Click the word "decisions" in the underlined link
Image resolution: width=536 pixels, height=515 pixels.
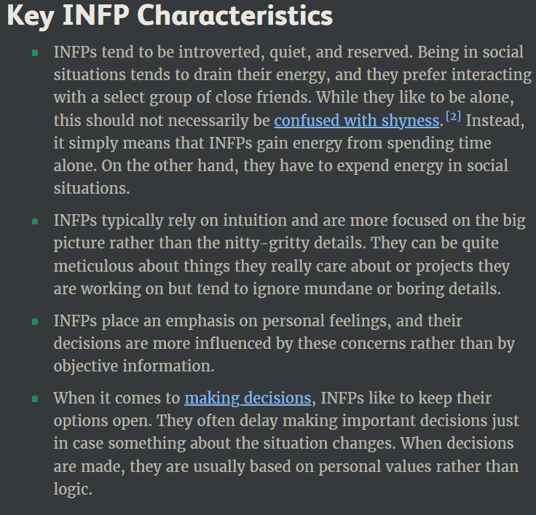pos(277,398)
